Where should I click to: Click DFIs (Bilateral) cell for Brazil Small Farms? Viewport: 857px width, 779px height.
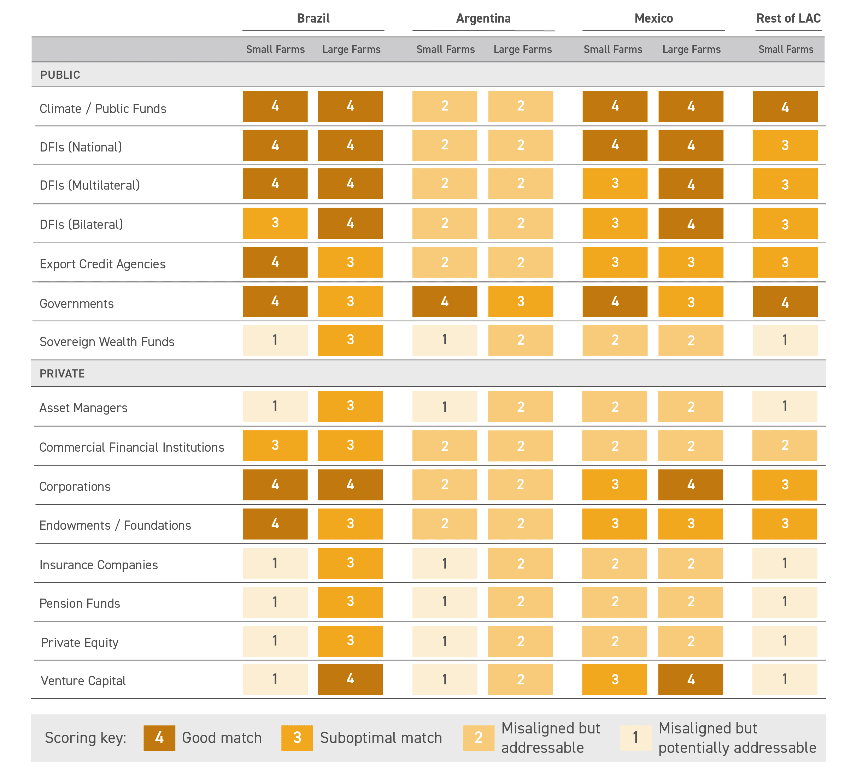click(275, 223)
